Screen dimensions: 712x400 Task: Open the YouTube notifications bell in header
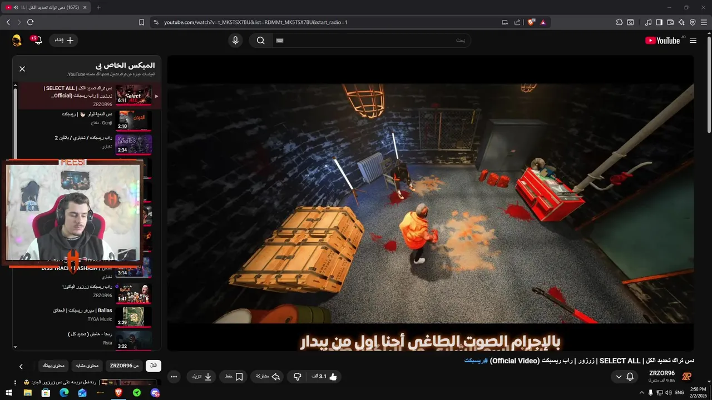[38, 41]
